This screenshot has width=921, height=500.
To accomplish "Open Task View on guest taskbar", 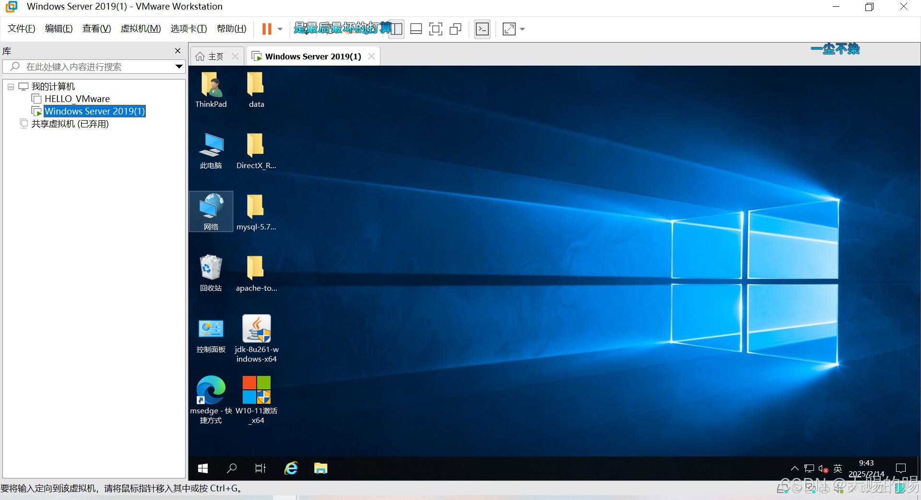I will 260,468.
